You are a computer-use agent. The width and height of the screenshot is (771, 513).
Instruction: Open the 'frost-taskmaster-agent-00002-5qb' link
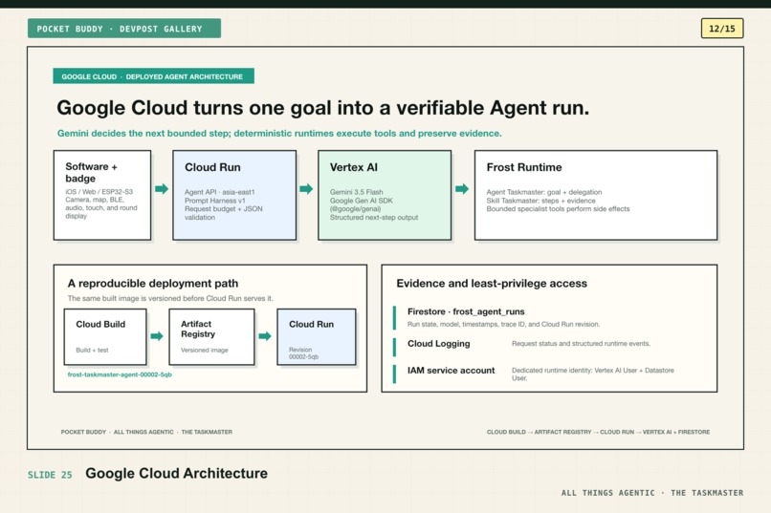pyautogui.click(x=120, y=374)
